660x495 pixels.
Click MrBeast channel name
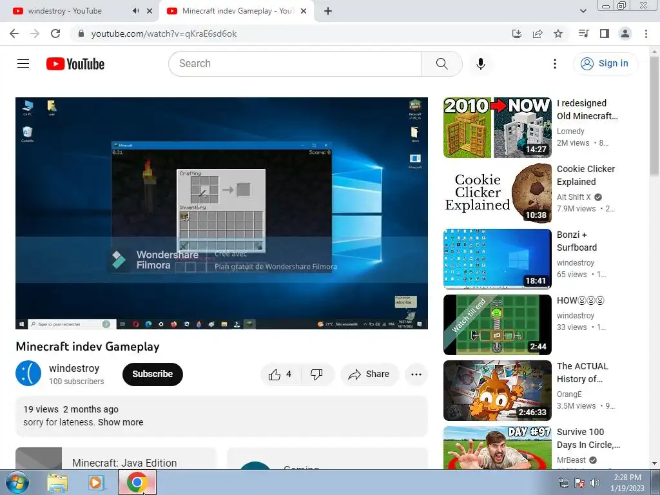click(571, 460)
